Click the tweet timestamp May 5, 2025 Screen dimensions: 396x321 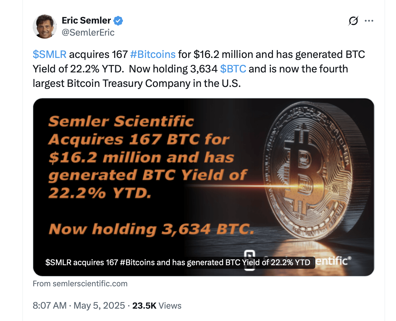pos(99,305)
